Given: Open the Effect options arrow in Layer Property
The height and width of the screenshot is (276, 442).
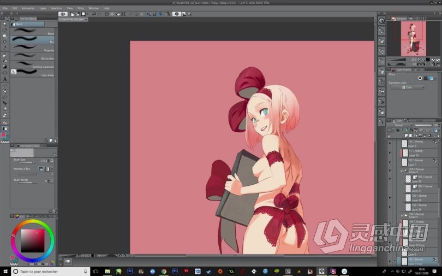Looking at the screenshot, I should pos(436,78).
